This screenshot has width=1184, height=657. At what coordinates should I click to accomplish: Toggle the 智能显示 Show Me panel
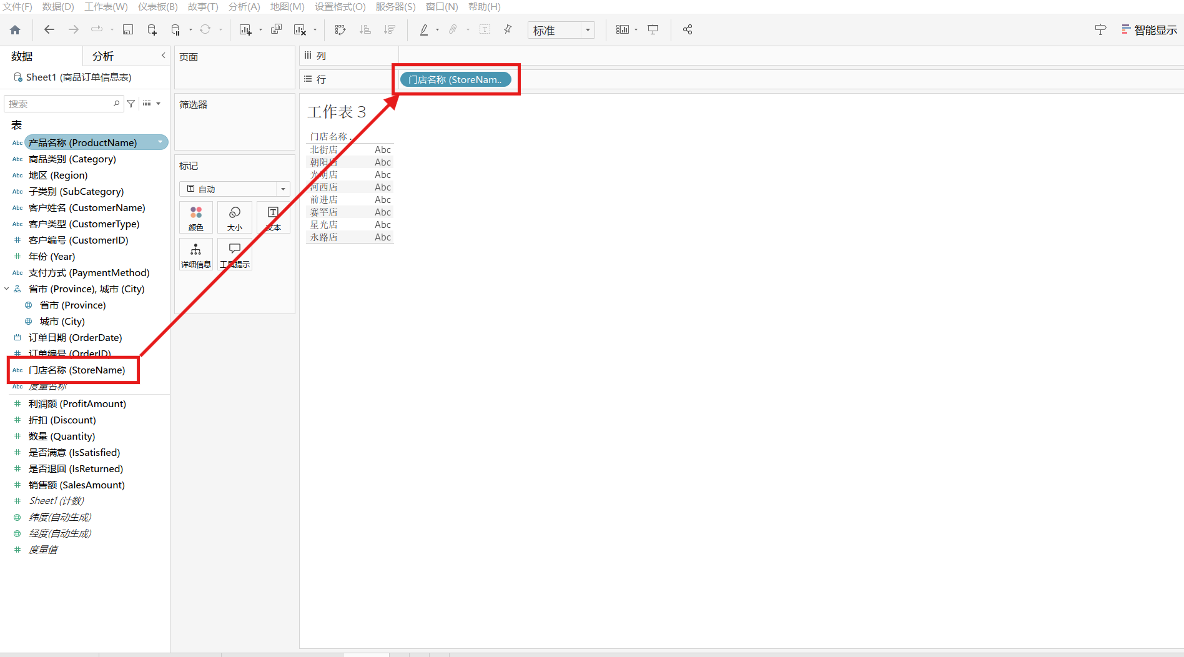coord(1149,30)
